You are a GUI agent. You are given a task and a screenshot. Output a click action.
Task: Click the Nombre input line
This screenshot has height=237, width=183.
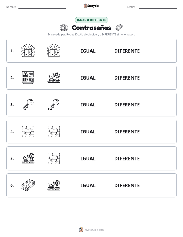pos(42,7)
